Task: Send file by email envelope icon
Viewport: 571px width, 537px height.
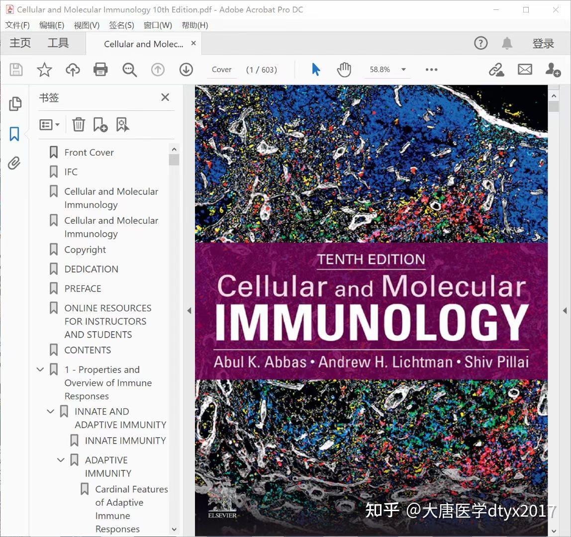Action: point(525,69)
